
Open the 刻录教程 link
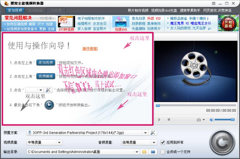click(139, 24)
